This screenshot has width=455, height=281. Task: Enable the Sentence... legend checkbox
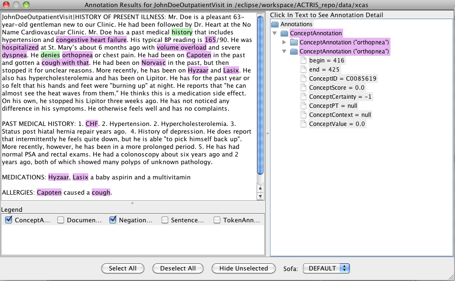[x=165, y=220]
